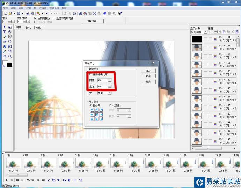
Task: Expand the wizard tool dropdown arrow
Action: 42,13
